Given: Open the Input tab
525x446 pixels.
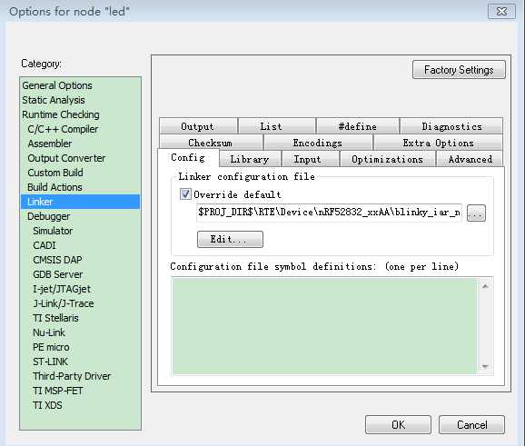Looking at the screenshot, I should 311,159.
